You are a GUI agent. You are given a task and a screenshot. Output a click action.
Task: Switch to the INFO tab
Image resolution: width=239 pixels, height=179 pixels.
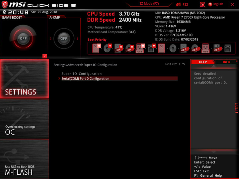tap(226, 62)
